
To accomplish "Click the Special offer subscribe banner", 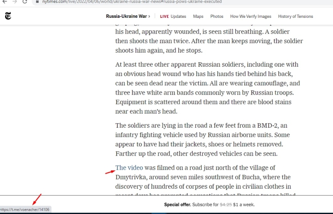I will pos(209,204).
